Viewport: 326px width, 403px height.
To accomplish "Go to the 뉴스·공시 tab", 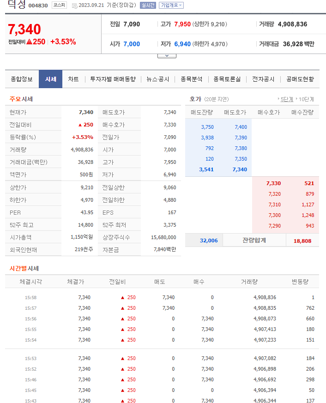I will pos(158,79).
